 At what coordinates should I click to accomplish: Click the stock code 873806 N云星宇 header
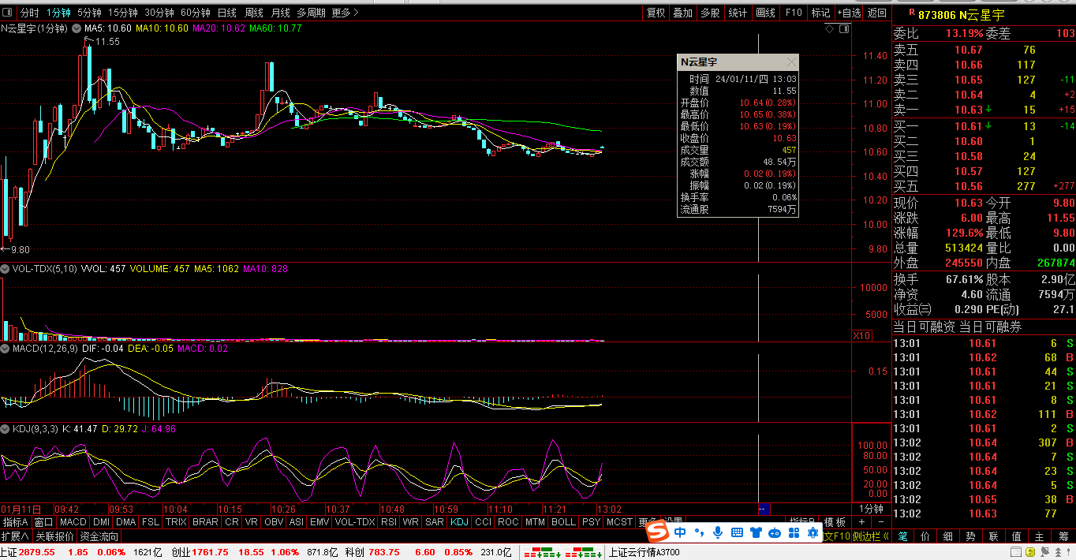pos(960,13)
